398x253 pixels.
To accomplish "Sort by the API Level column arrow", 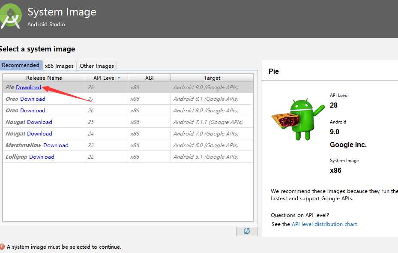I will [119, 78].
